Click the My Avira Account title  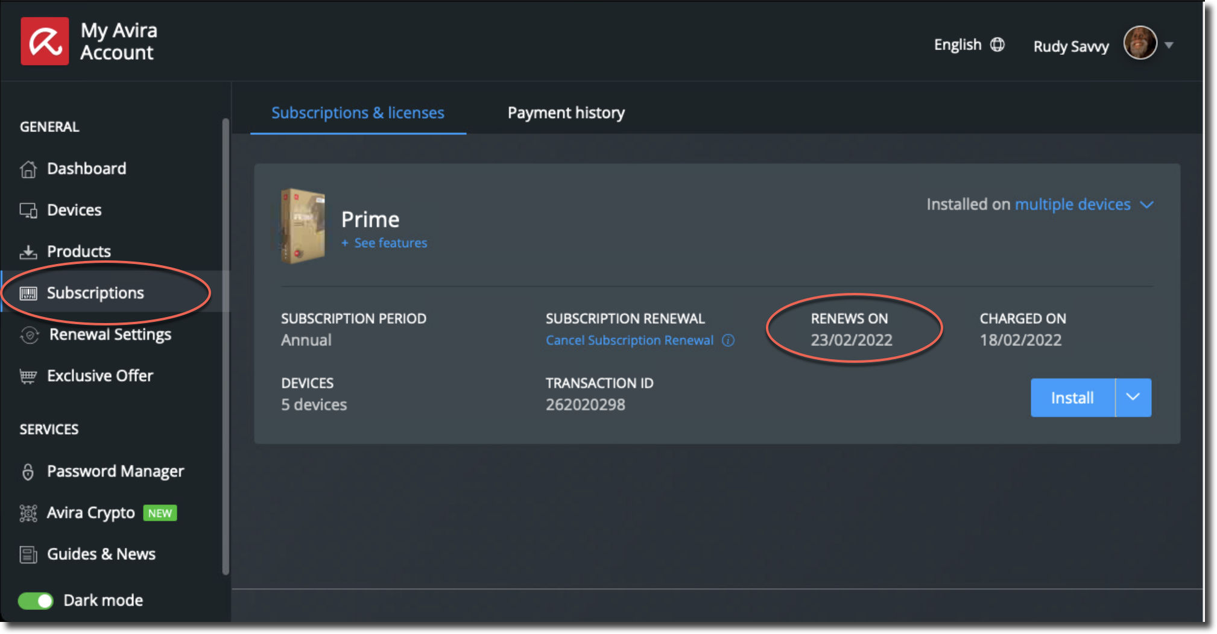coord(119,41)
